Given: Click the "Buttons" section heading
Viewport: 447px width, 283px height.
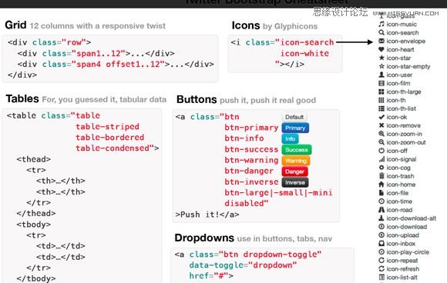Looking at the screenshot, I should 197,99.
